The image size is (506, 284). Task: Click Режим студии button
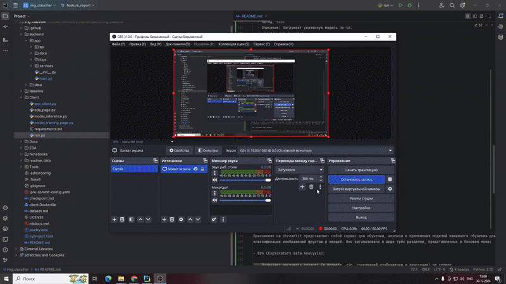[x=361, y=198]
